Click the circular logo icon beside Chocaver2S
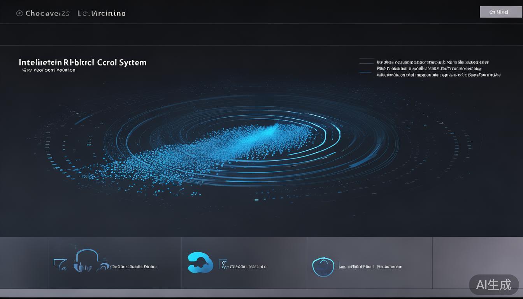The image size is (523, 299). click(x=19, y=13)
